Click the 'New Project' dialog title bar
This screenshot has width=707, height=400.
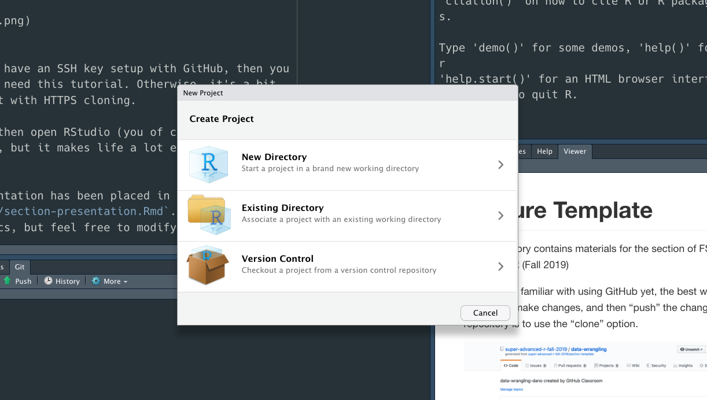(x=347, y=92)
